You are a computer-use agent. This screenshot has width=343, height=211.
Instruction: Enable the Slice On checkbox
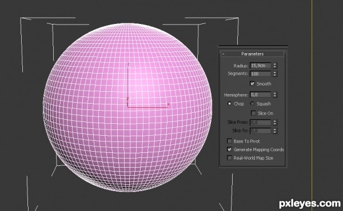tap(253, 113)
